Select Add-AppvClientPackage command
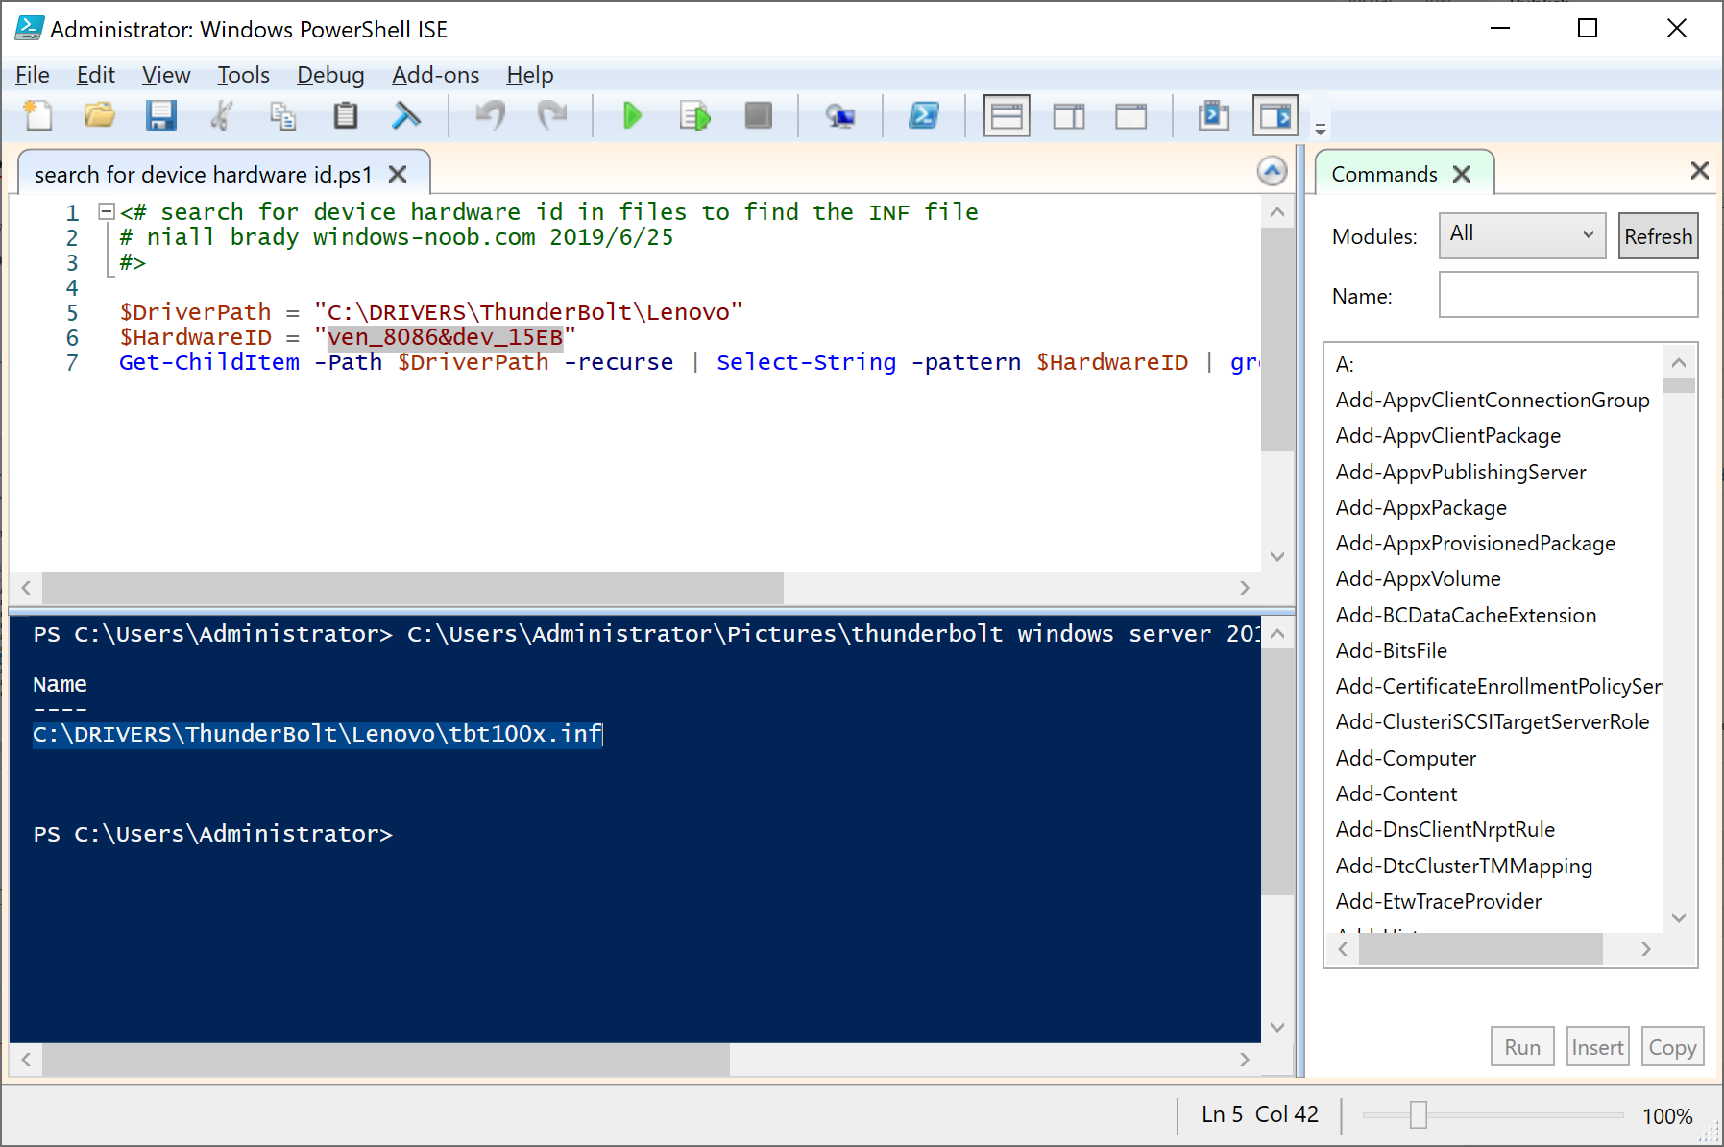The image size is (1724, 1147). point(1447,436)
